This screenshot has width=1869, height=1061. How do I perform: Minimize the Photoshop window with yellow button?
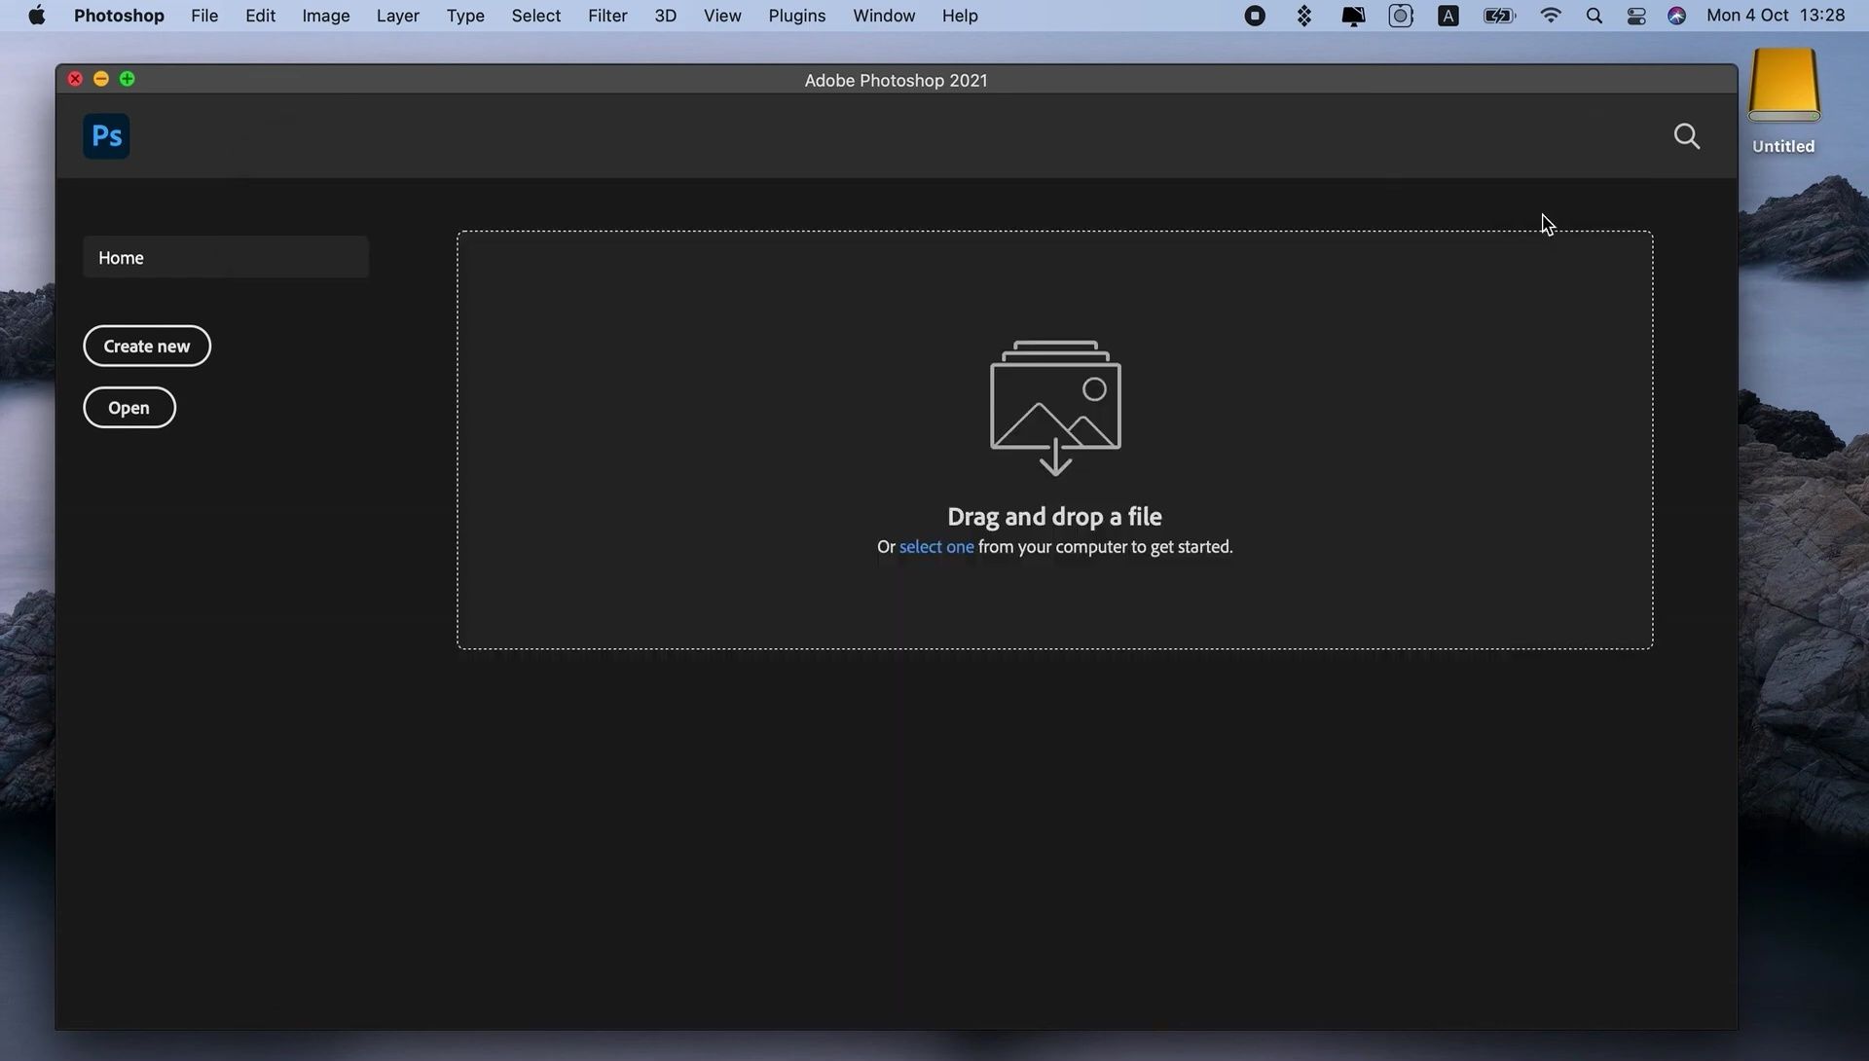(101, 79)
